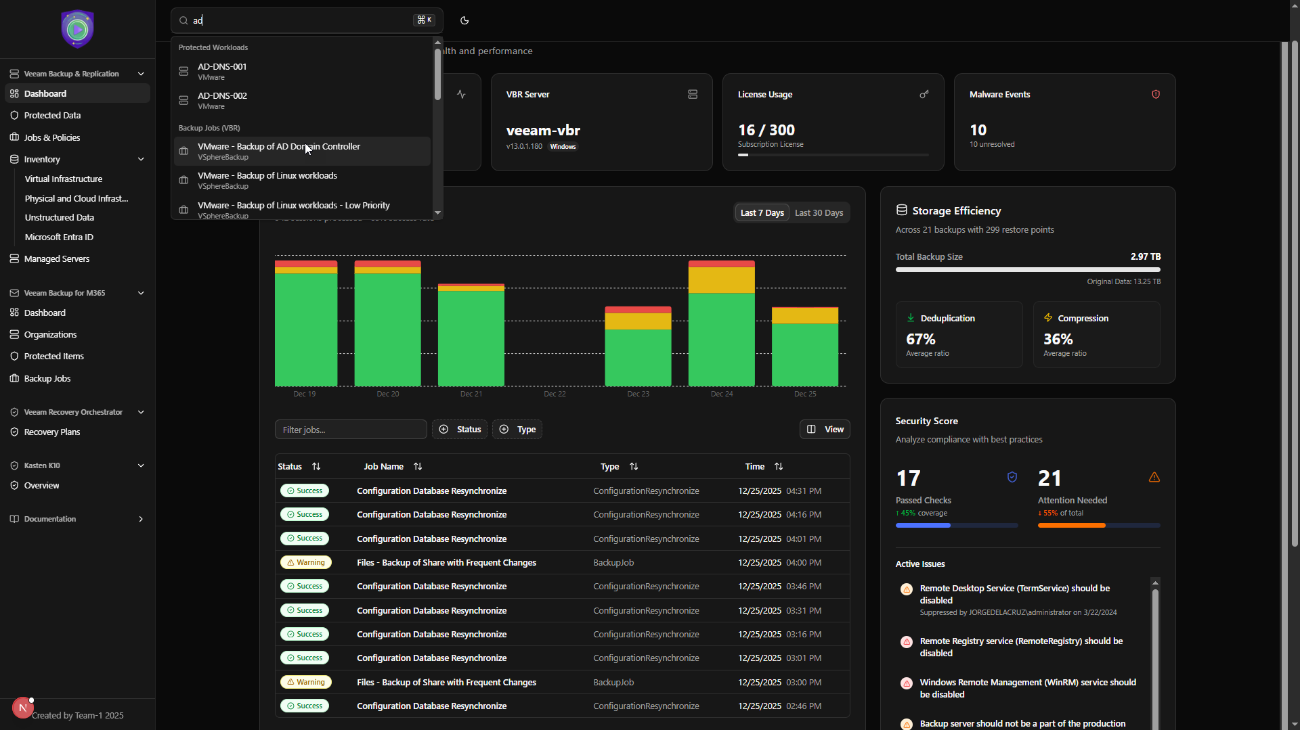Toggle dark mode moon icon
Viewport: 1300px width, 730px height.
464,20
